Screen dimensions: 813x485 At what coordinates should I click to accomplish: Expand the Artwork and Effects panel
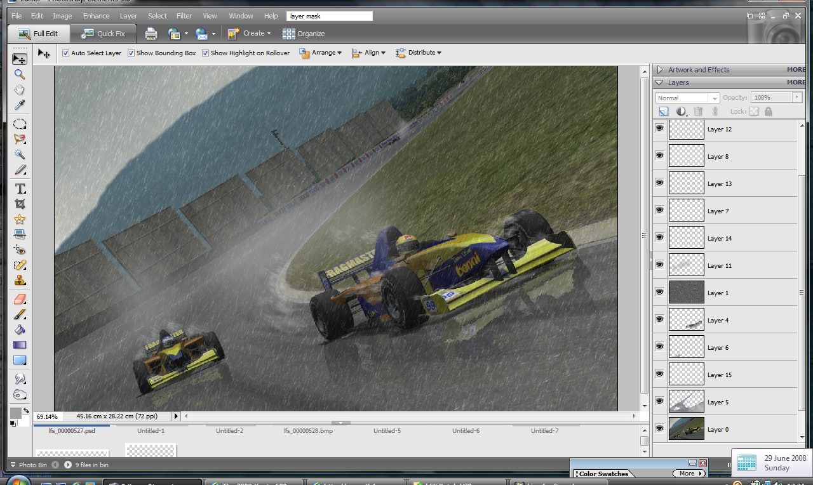(660, 70)
